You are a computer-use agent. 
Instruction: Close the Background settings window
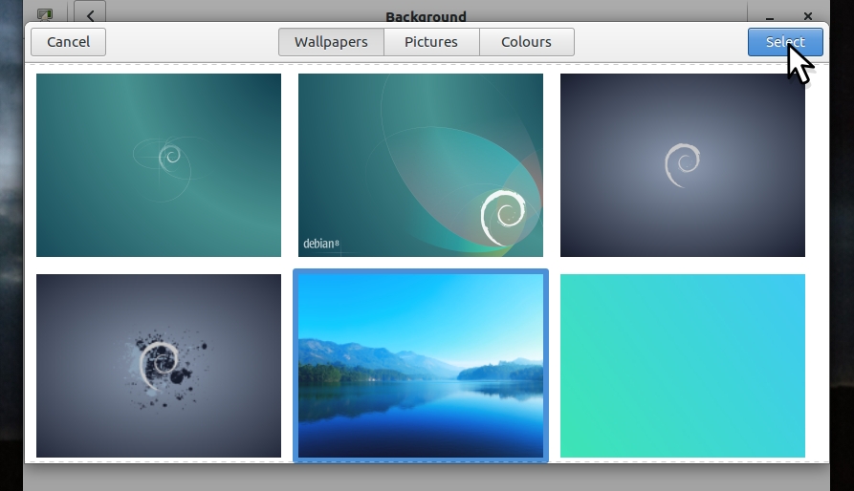tap(808, 16)
